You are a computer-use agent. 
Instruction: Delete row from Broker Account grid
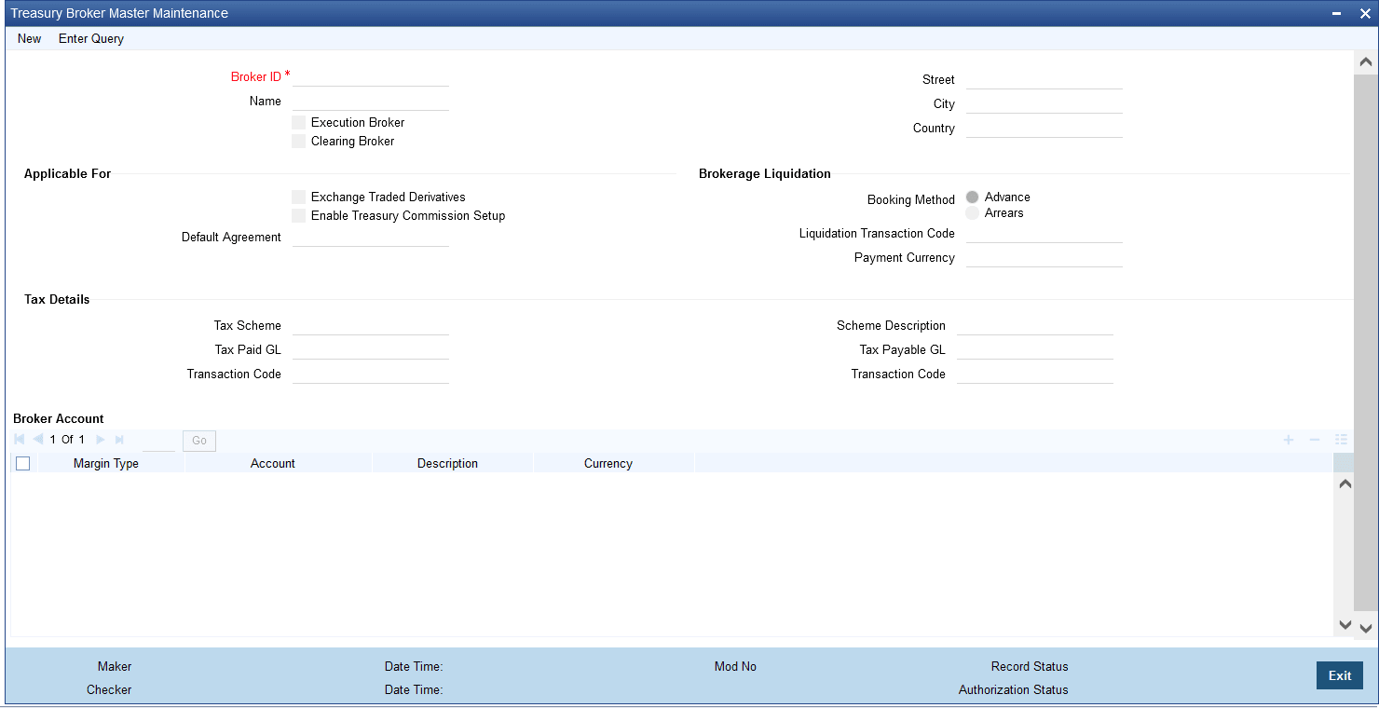tap(1315, 440)
